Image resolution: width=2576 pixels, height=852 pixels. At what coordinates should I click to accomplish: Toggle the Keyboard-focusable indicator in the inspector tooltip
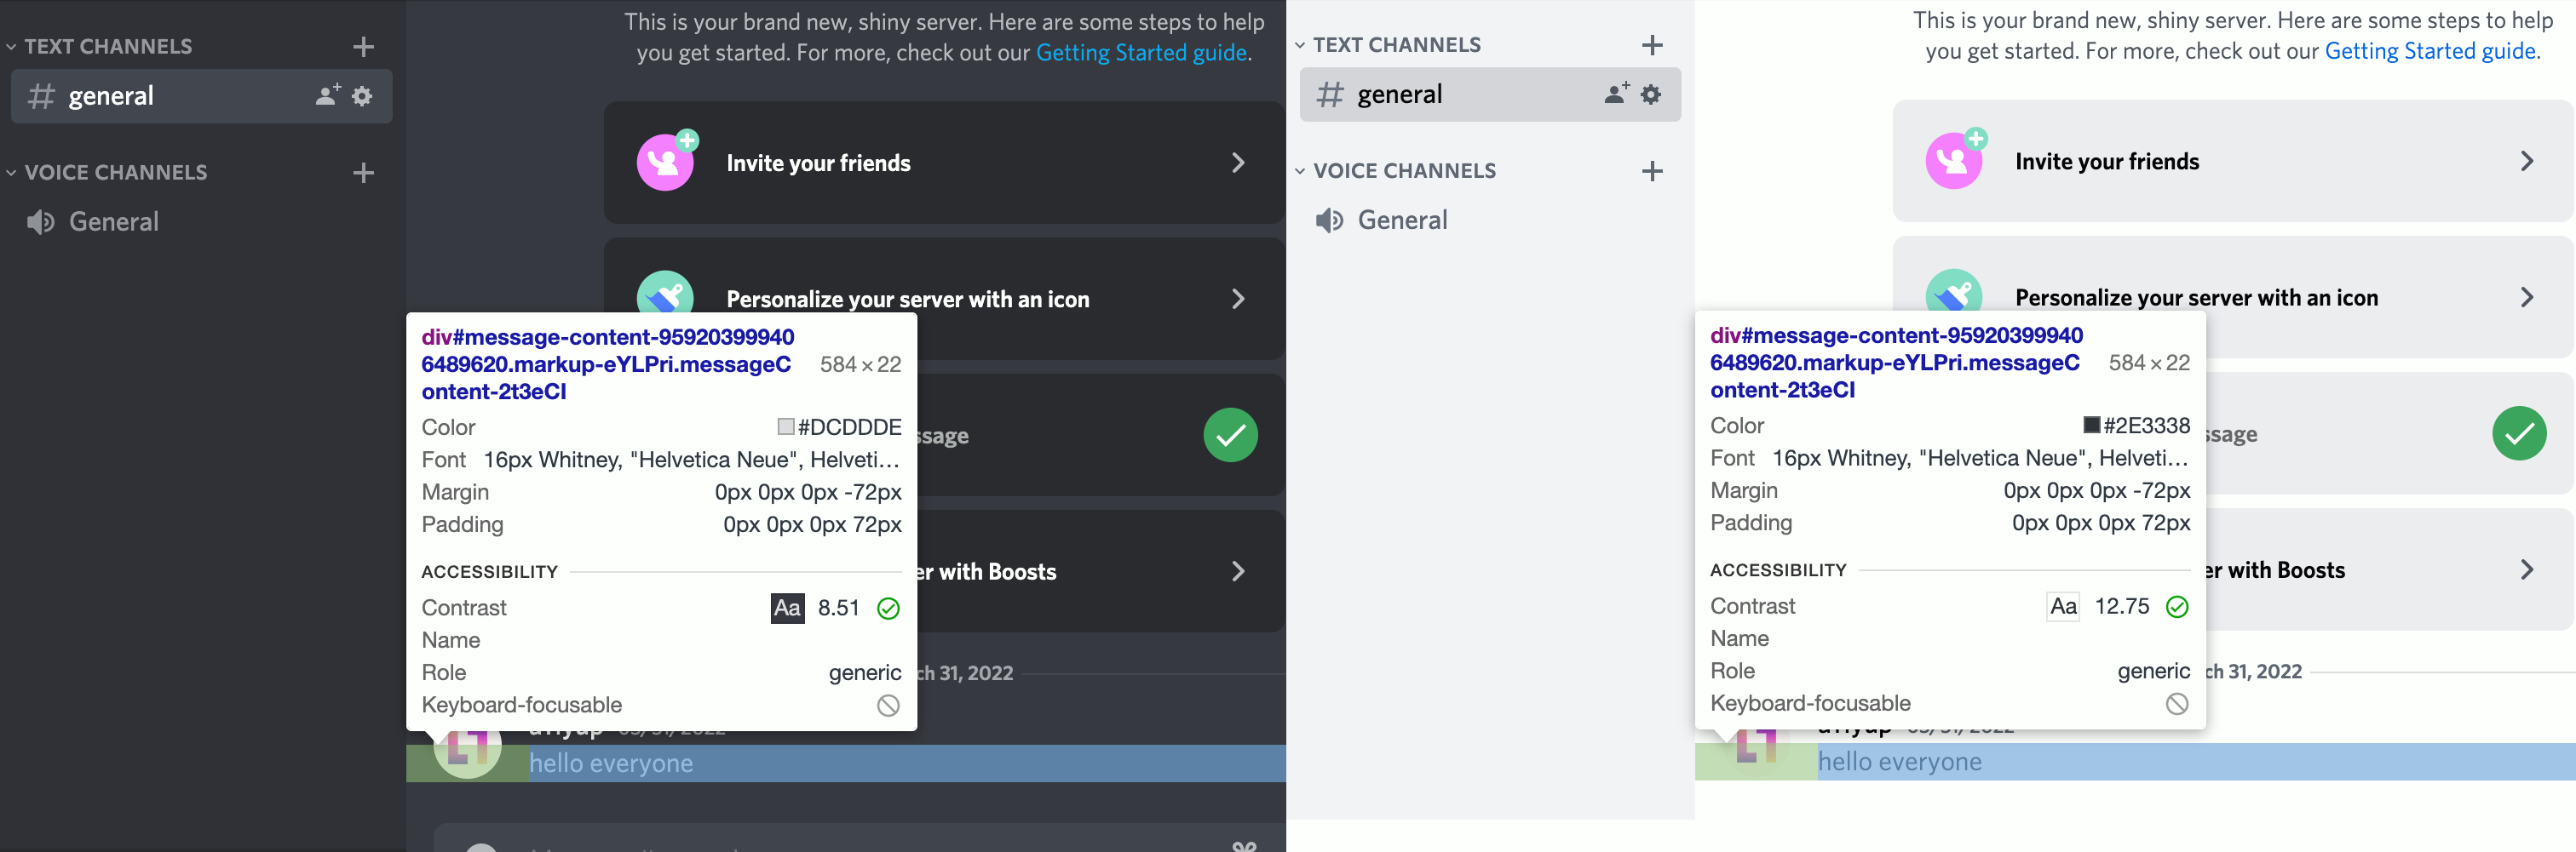888,705
